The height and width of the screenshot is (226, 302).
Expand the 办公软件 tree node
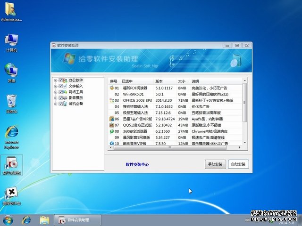click(56, 81)
